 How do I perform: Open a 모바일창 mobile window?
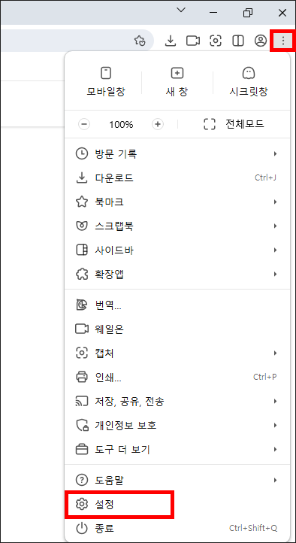click(x=106, y=82)
